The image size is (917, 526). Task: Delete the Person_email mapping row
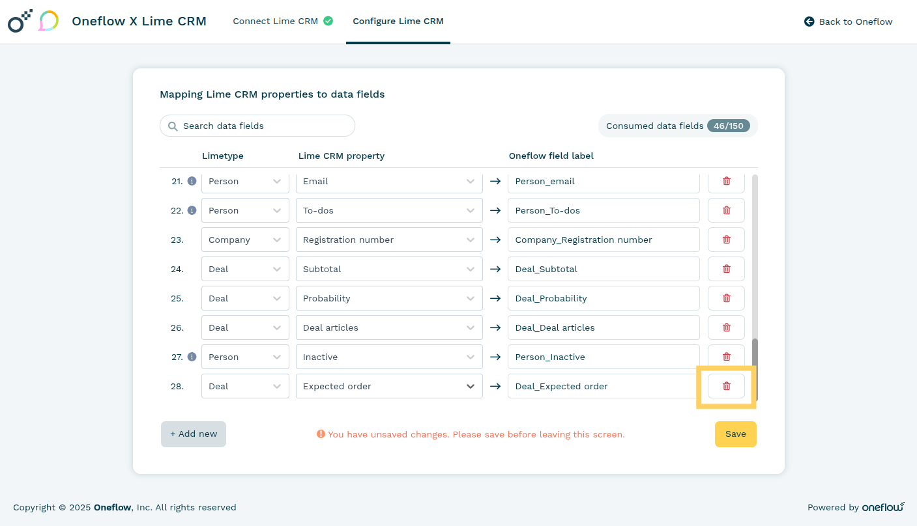726,181
